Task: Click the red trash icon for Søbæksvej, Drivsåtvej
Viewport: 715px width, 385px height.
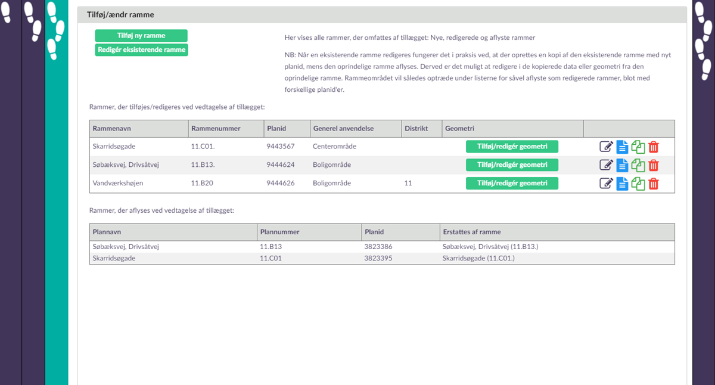Action: tap(654, 165)
